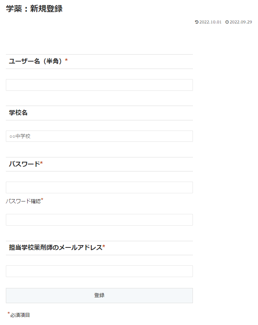Viewport: 258px width, 325px height.
Task: Focus the 学校名 field with ○○中学校 placeholder
Action: coord(99,136)
